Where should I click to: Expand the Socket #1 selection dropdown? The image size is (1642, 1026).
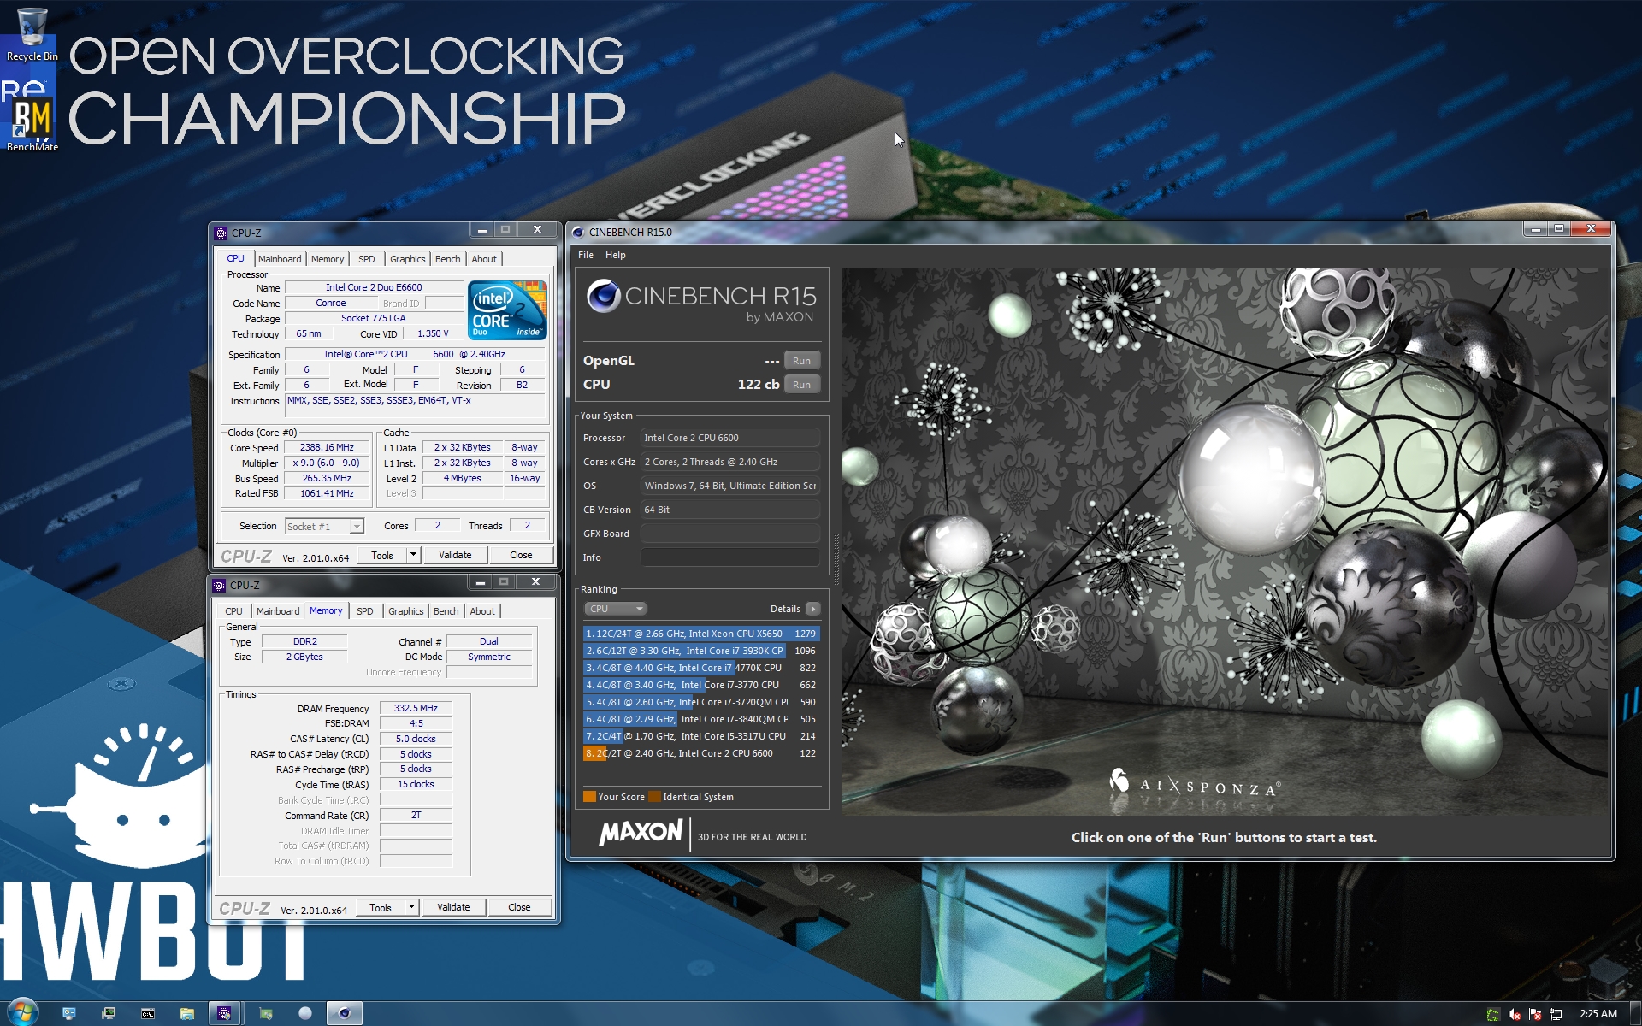356,527
